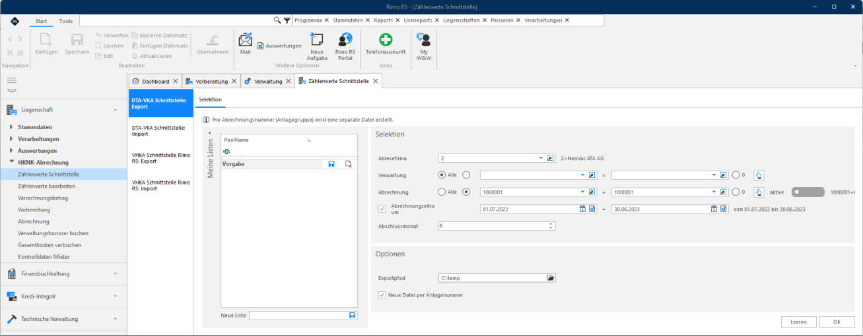
Task: Open My W&W in the ribbon
Action: (424, 46)
